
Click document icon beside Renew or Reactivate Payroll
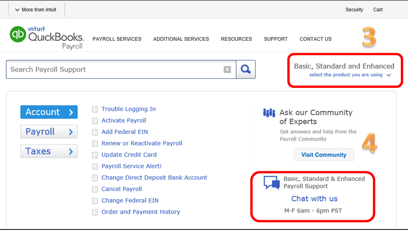95,144
